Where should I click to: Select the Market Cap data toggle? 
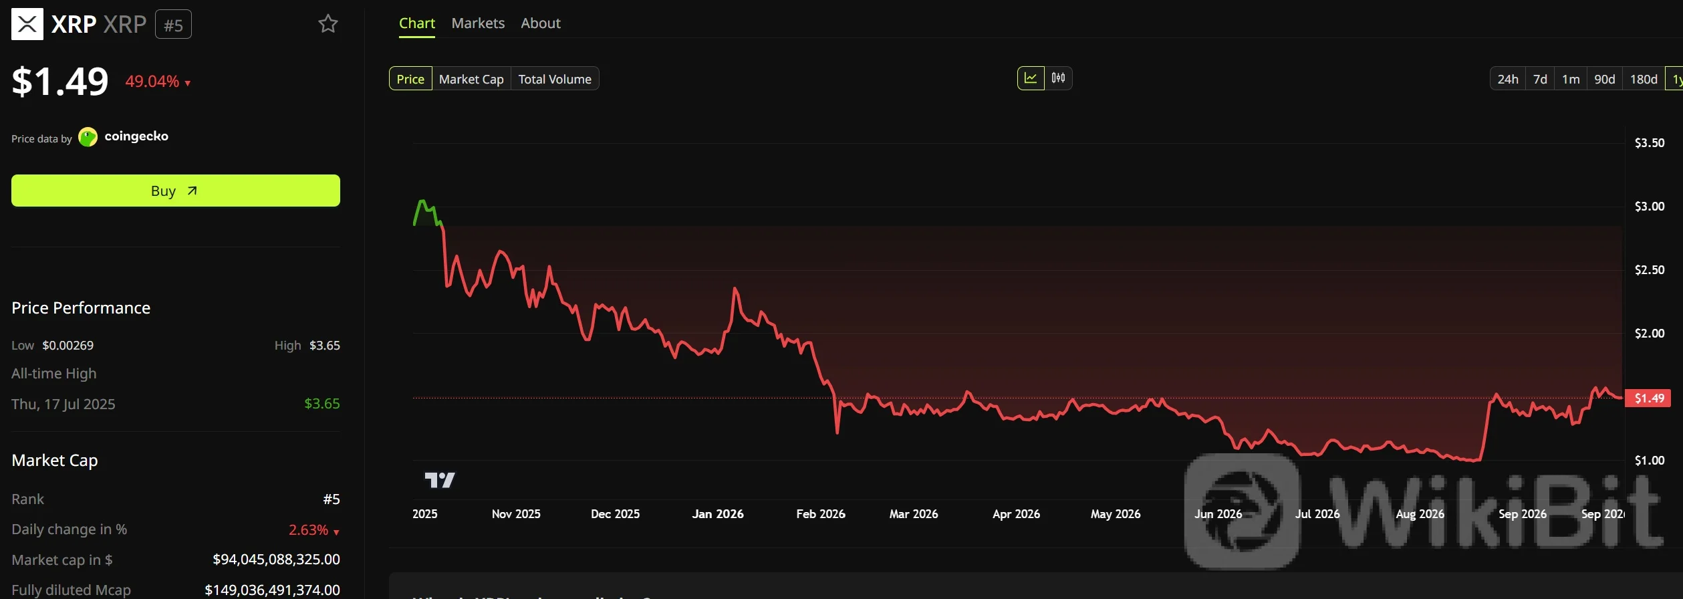pos(471,79)
